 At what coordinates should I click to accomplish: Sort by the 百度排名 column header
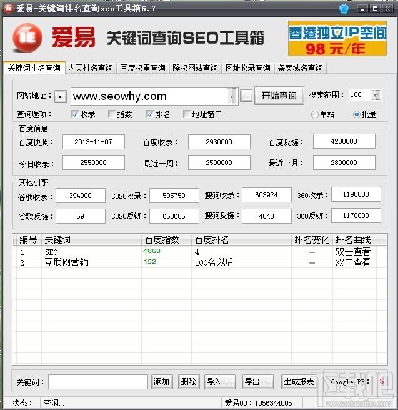click(241, 240)
